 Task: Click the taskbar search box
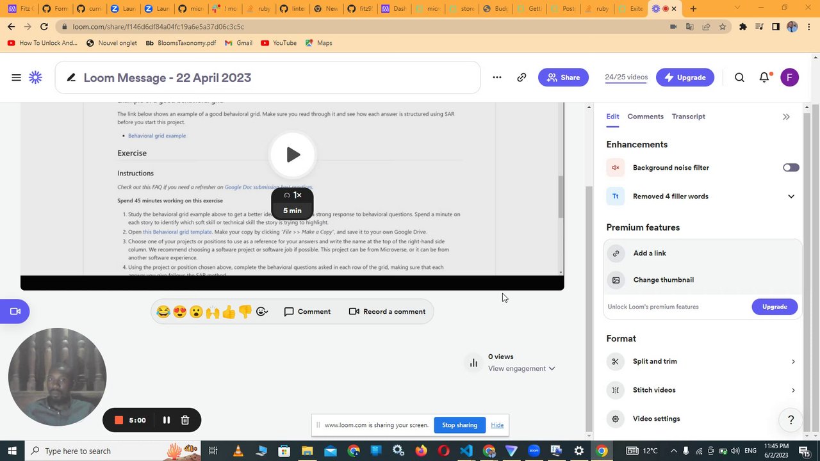click(113, 451)
